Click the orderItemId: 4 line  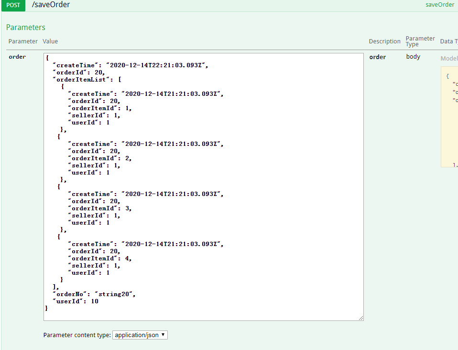[99, 258]
